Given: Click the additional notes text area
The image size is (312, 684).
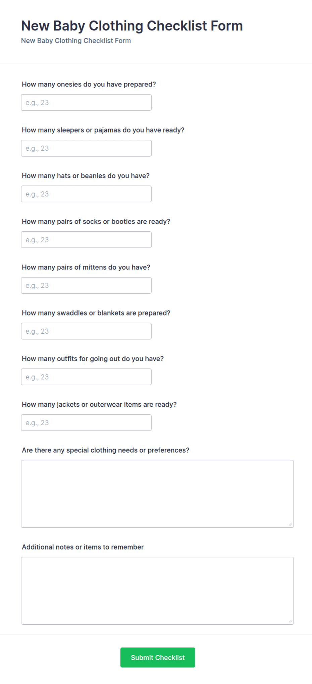Looking at the screenshot, I should coord(157,591).
